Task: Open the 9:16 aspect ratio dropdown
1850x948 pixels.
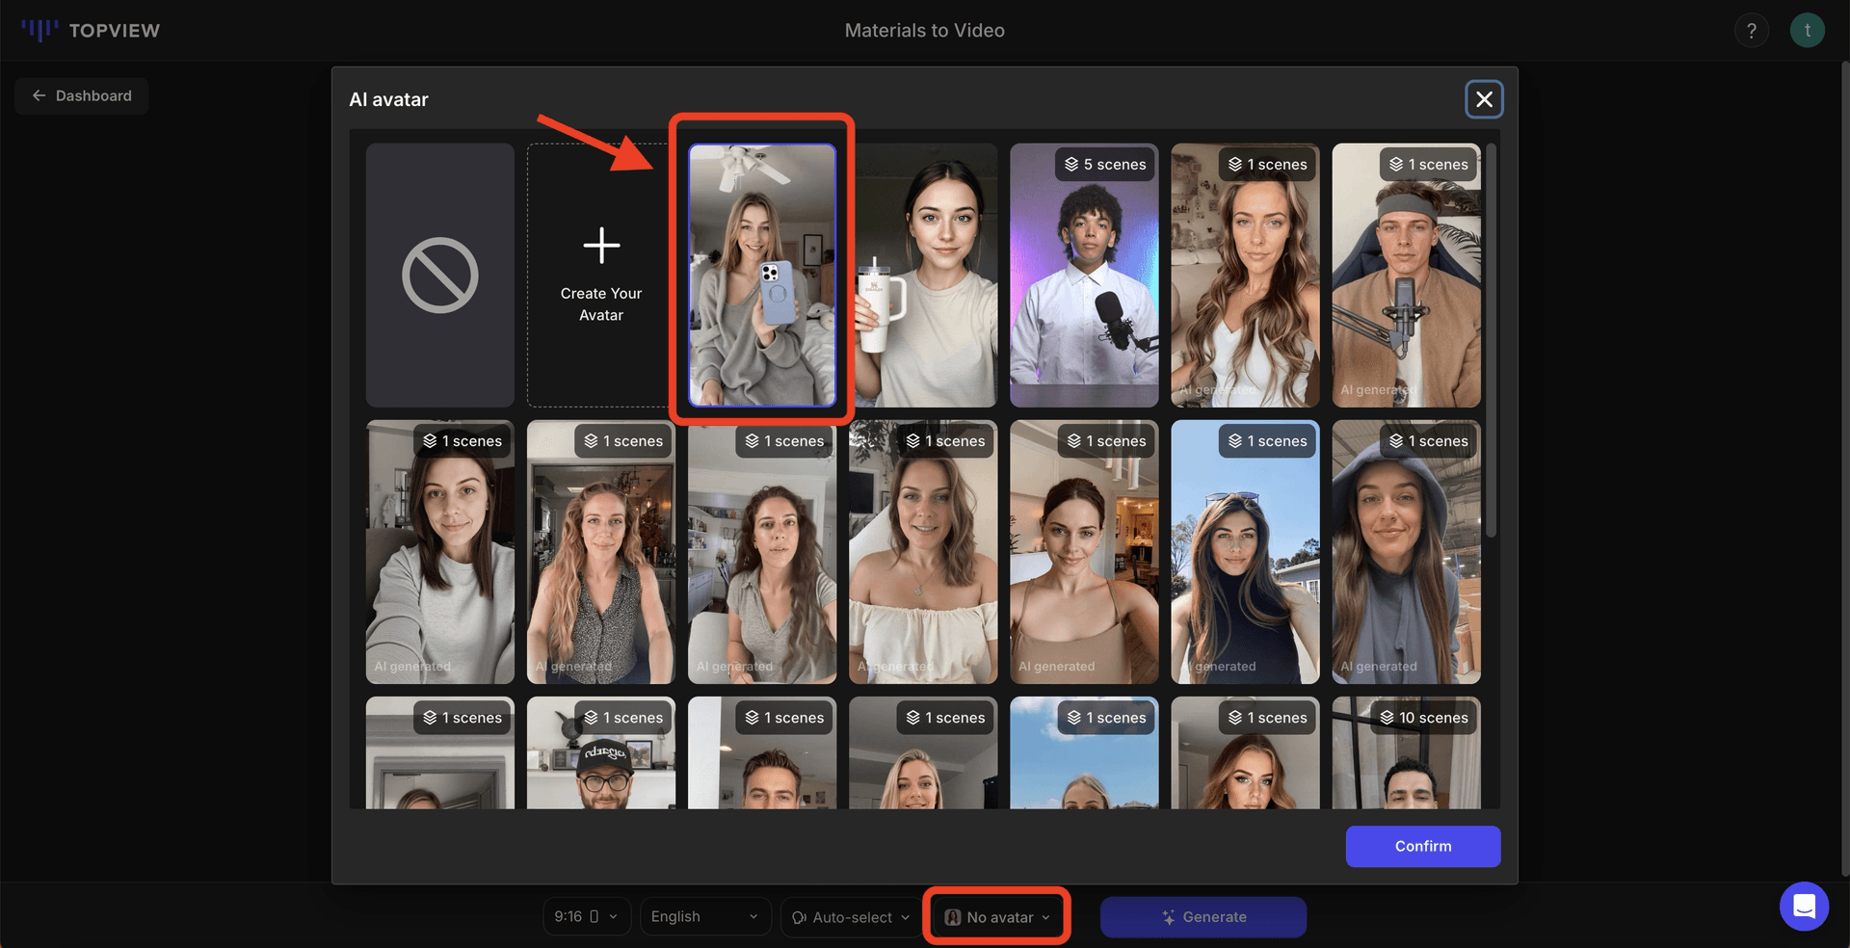Action: click(586, 917)
